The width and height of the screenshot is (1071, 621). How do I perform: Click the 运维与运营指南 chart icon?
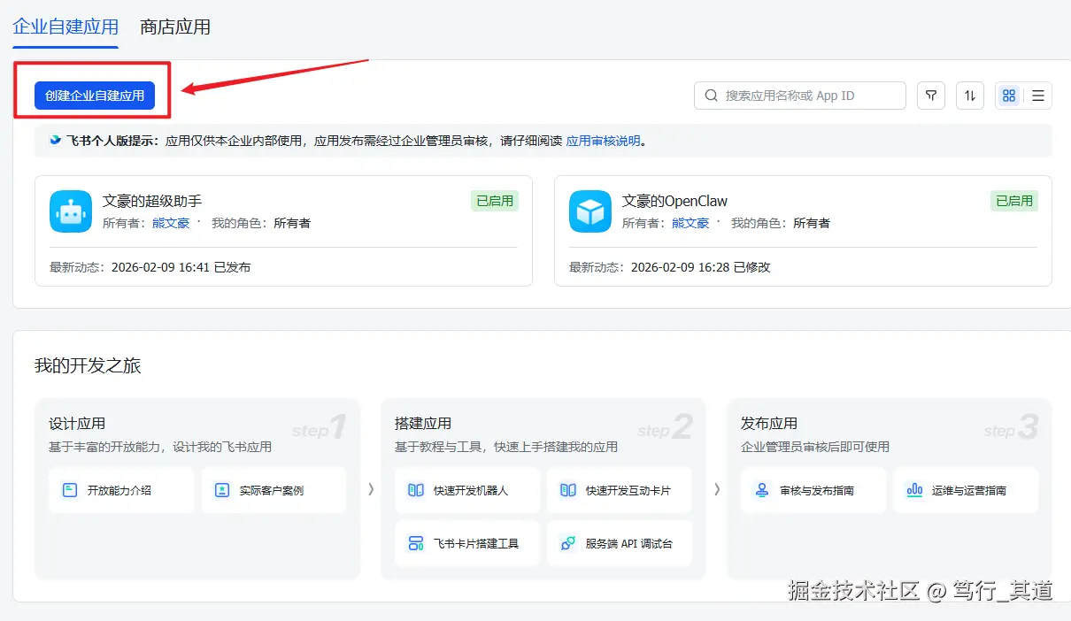click(x=914, y=490)
